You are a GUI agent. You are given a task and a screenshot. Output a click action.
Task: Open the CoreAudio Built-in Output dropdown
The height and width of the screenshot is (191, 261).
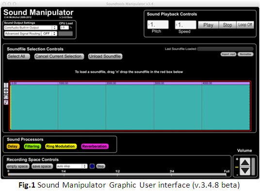coord(31,28)
